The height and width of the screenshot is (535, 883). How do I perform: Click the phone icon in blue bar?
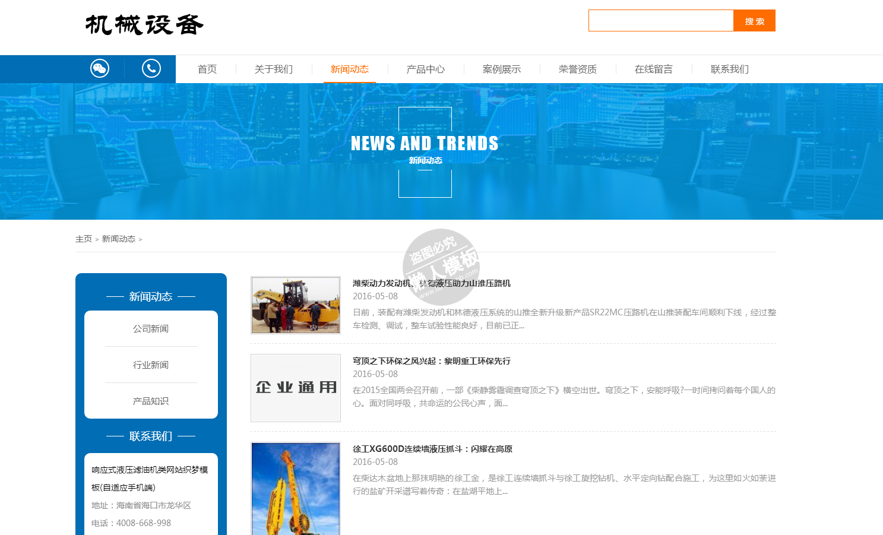coord(151,69)
